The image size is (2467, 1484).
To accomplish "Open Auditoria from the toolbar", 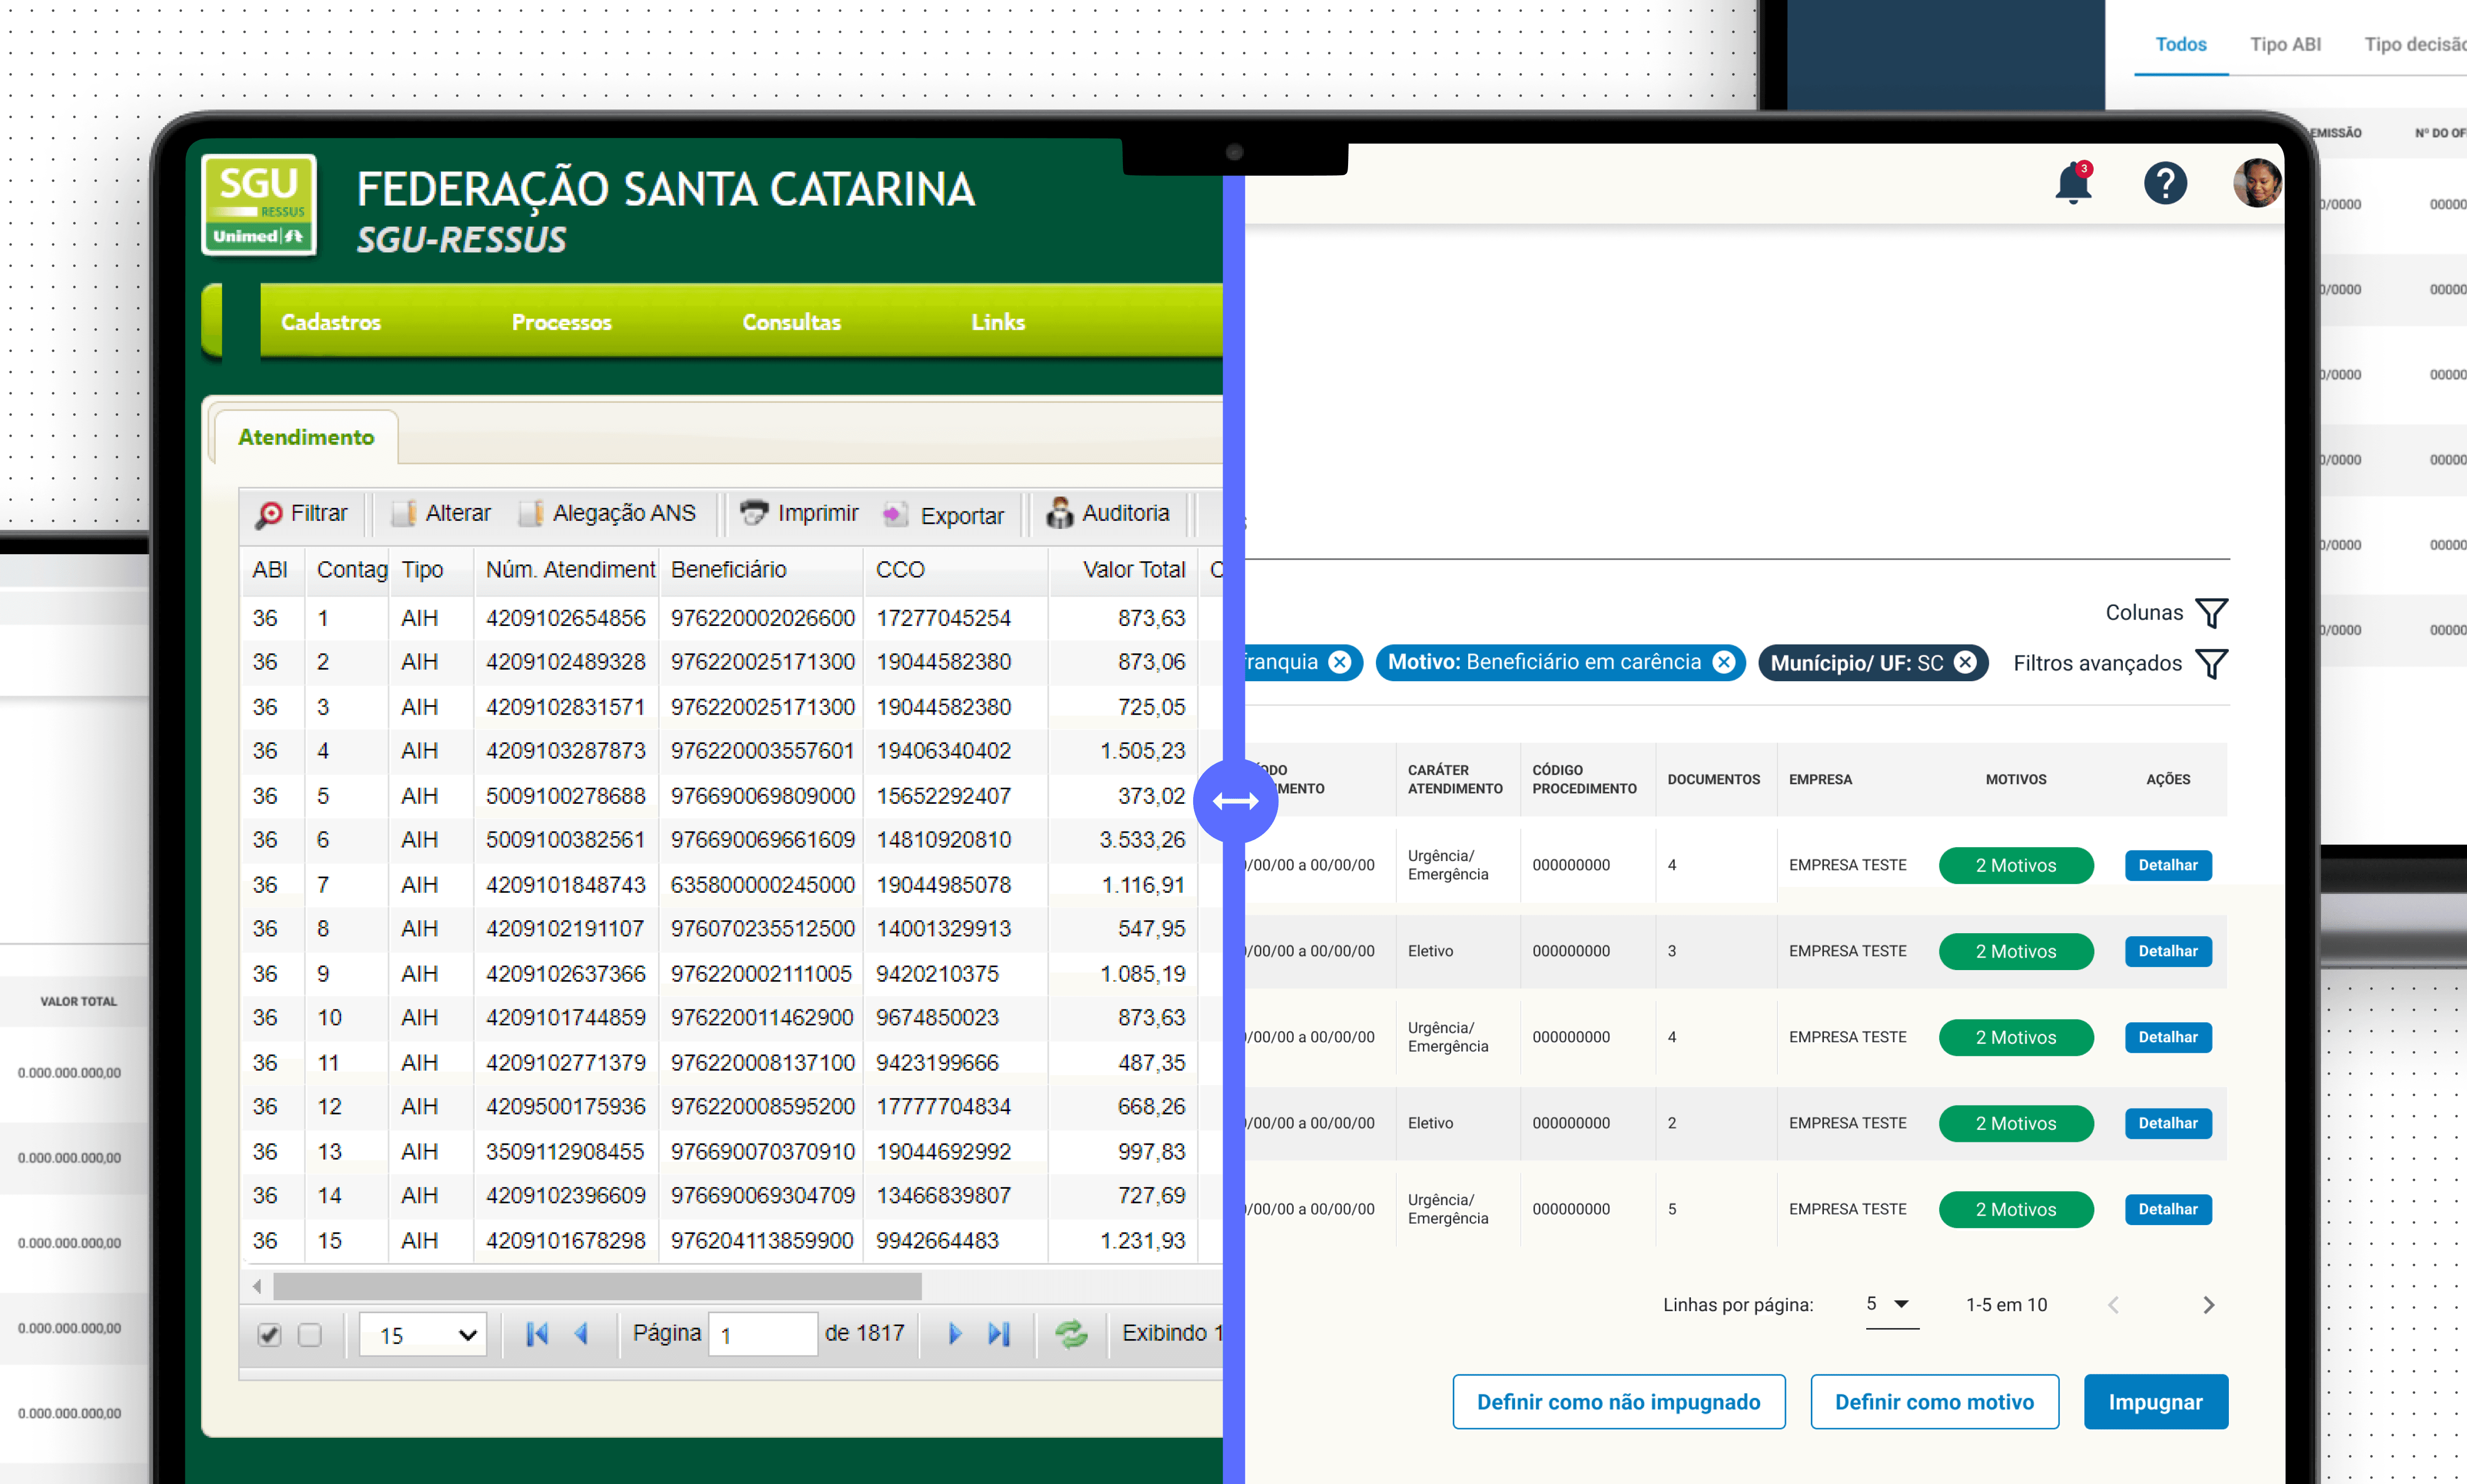I will pos(1106,513).
